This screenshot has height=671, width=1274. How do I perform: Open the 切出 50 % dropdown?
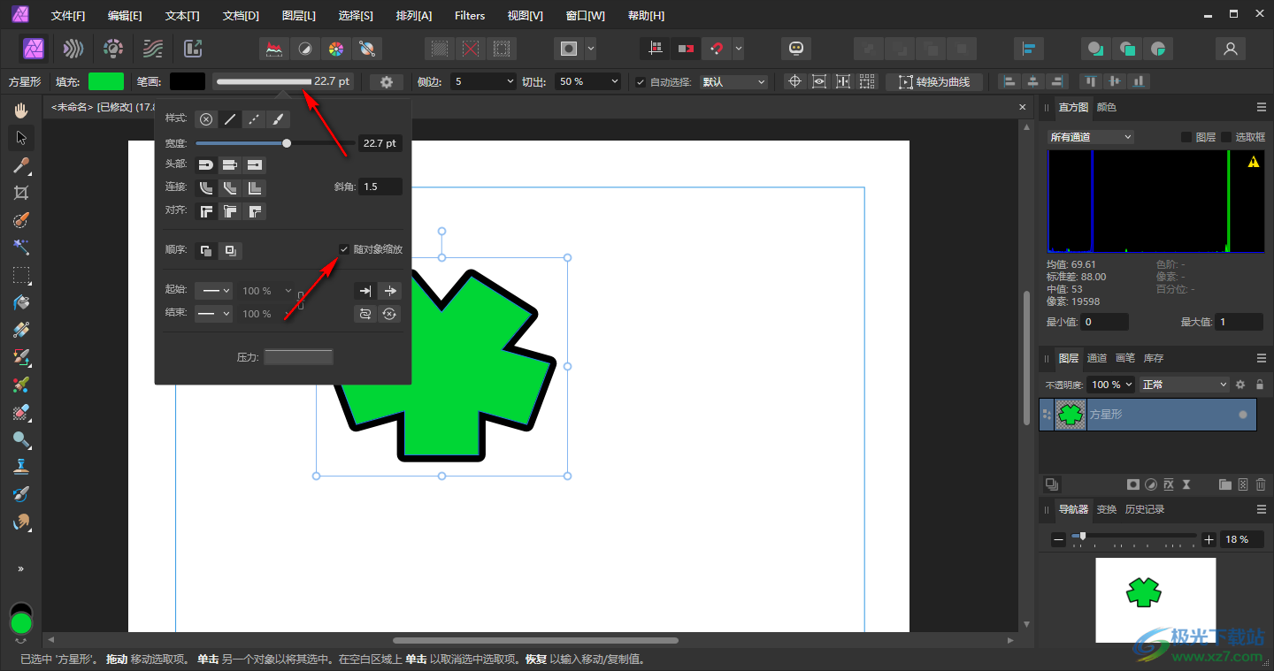tap(588, 81)
